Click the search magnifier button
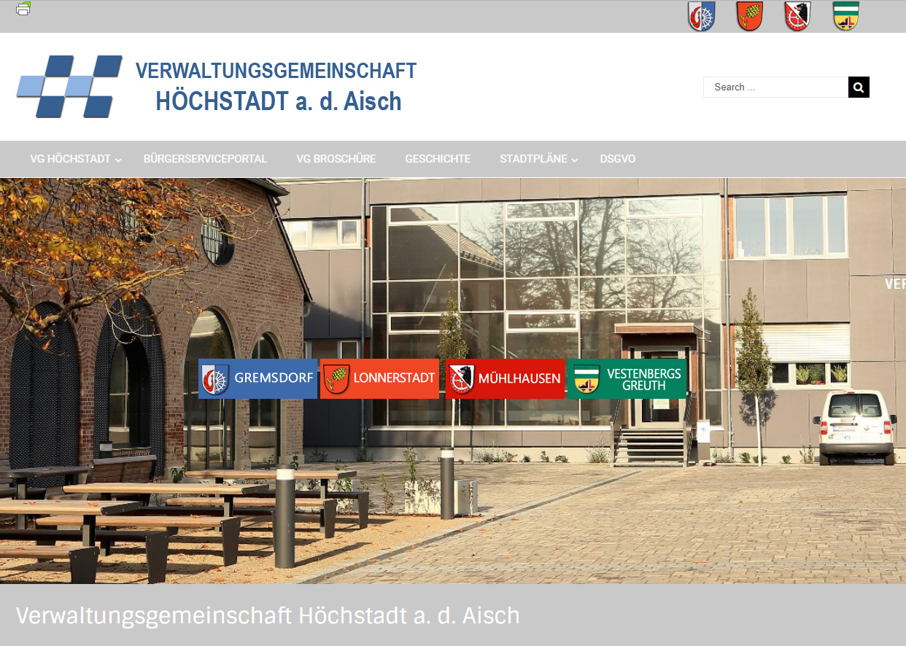Image resolution: width=906 pixels, height=646 pixels. point(859,87)
